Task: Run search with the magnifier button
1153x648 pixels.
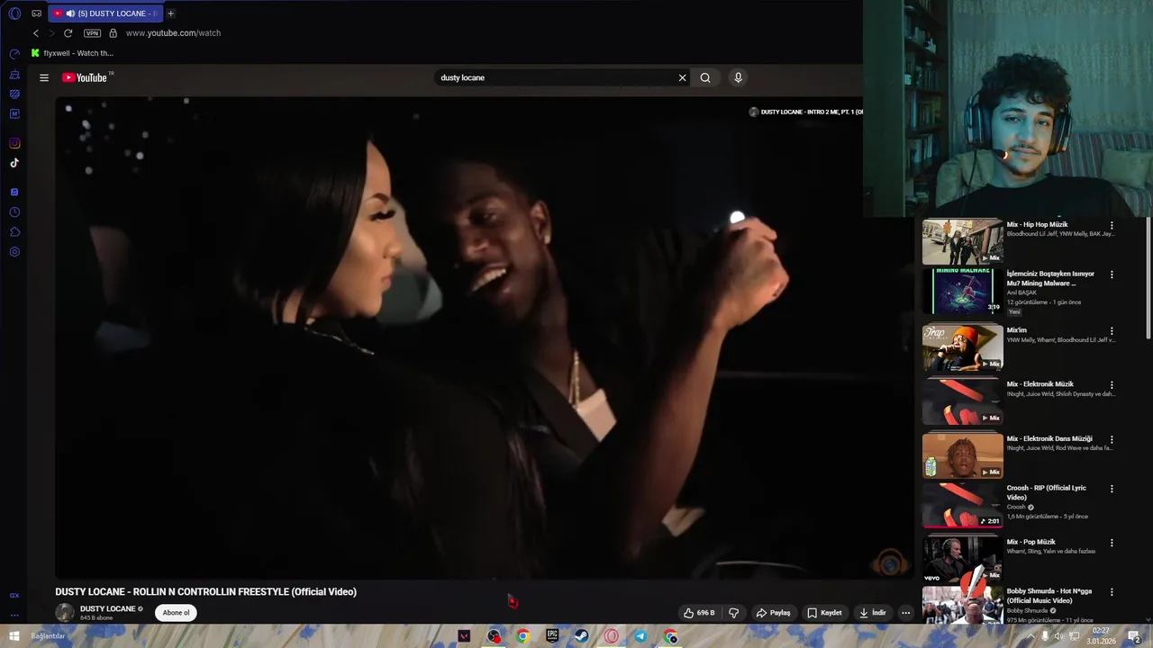Action: [705, 77]
